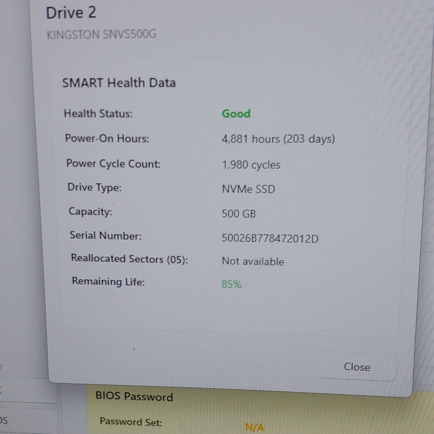Click Password Set label in background window

[x=131, y=422]
